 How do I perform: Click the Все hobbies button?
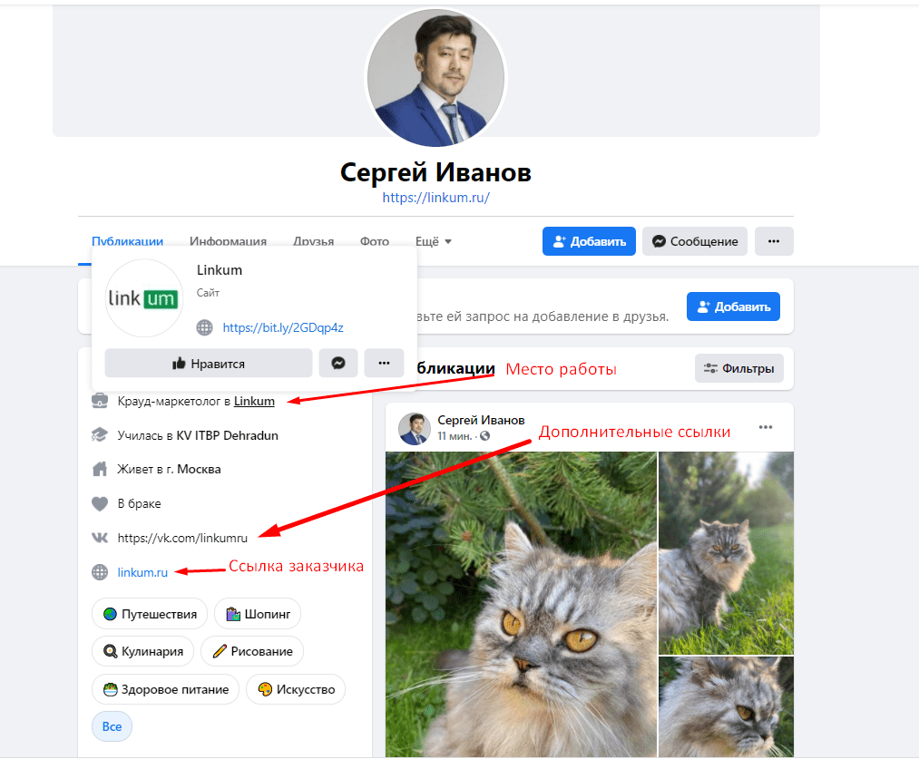[x=112, y=726]
